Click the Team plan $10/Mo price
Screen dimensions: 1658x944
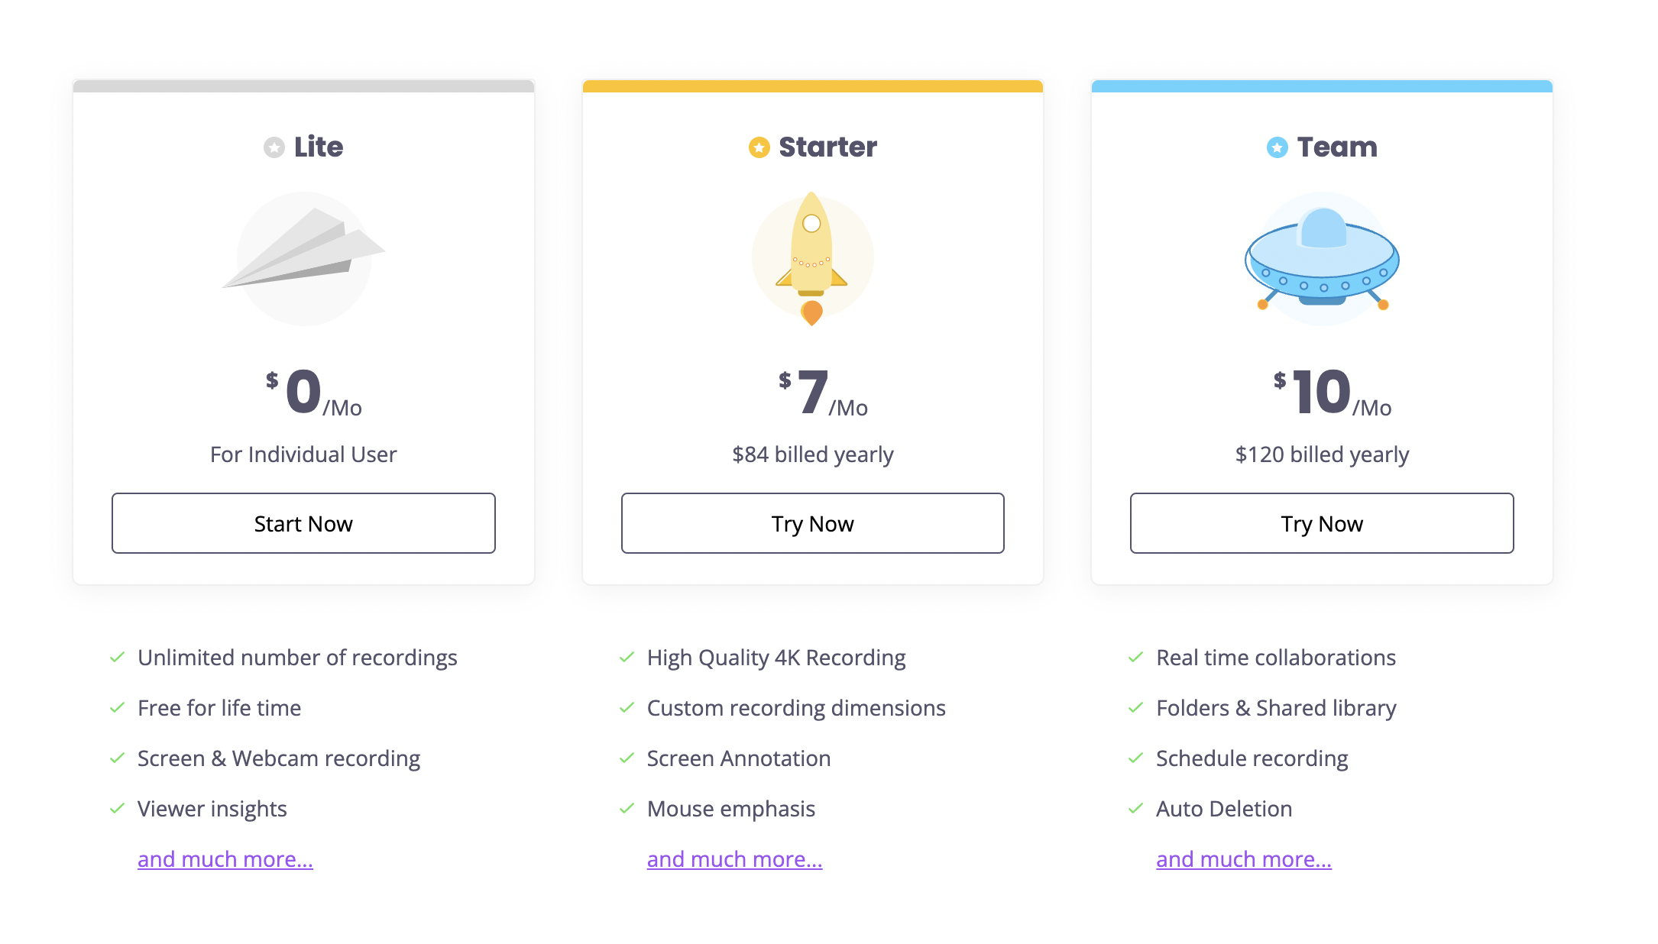coord(1332,393)
